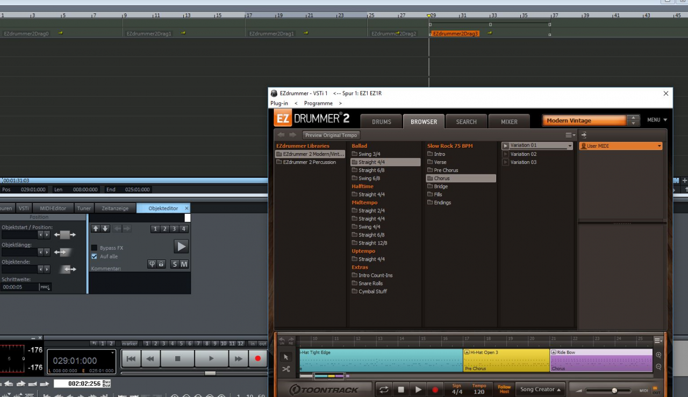Click the undo arrow in EZdrummer song track
This screenshot has height=397, width=688.
tap(282, 340)
